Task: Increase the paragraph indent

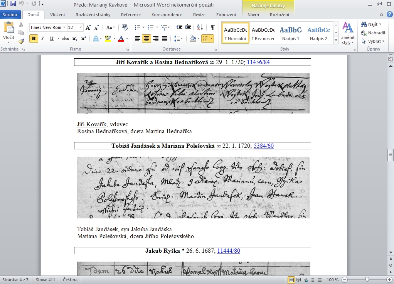Action: point(188,27)
